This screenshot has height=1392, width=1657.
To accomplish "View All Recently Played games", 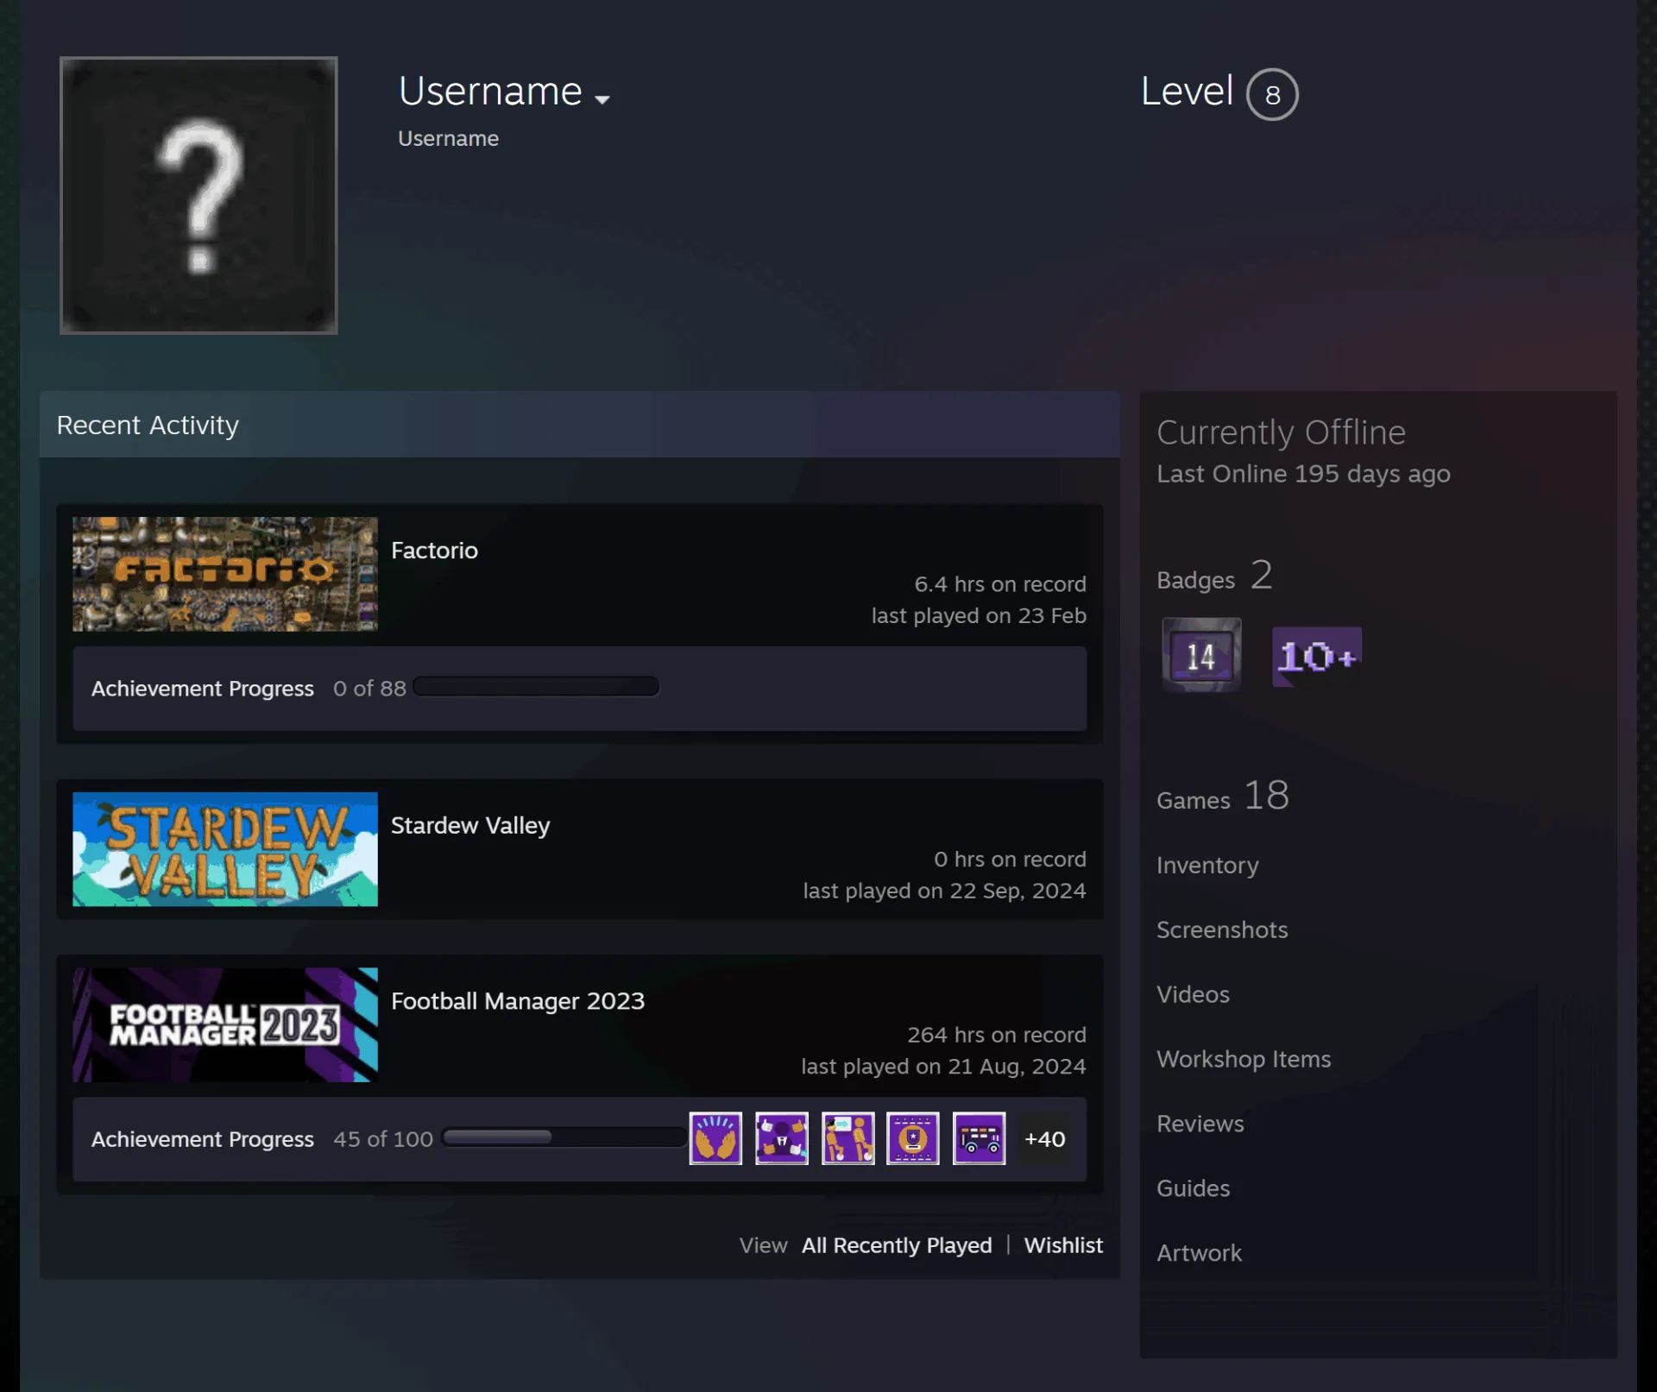I will [897, 1245].
